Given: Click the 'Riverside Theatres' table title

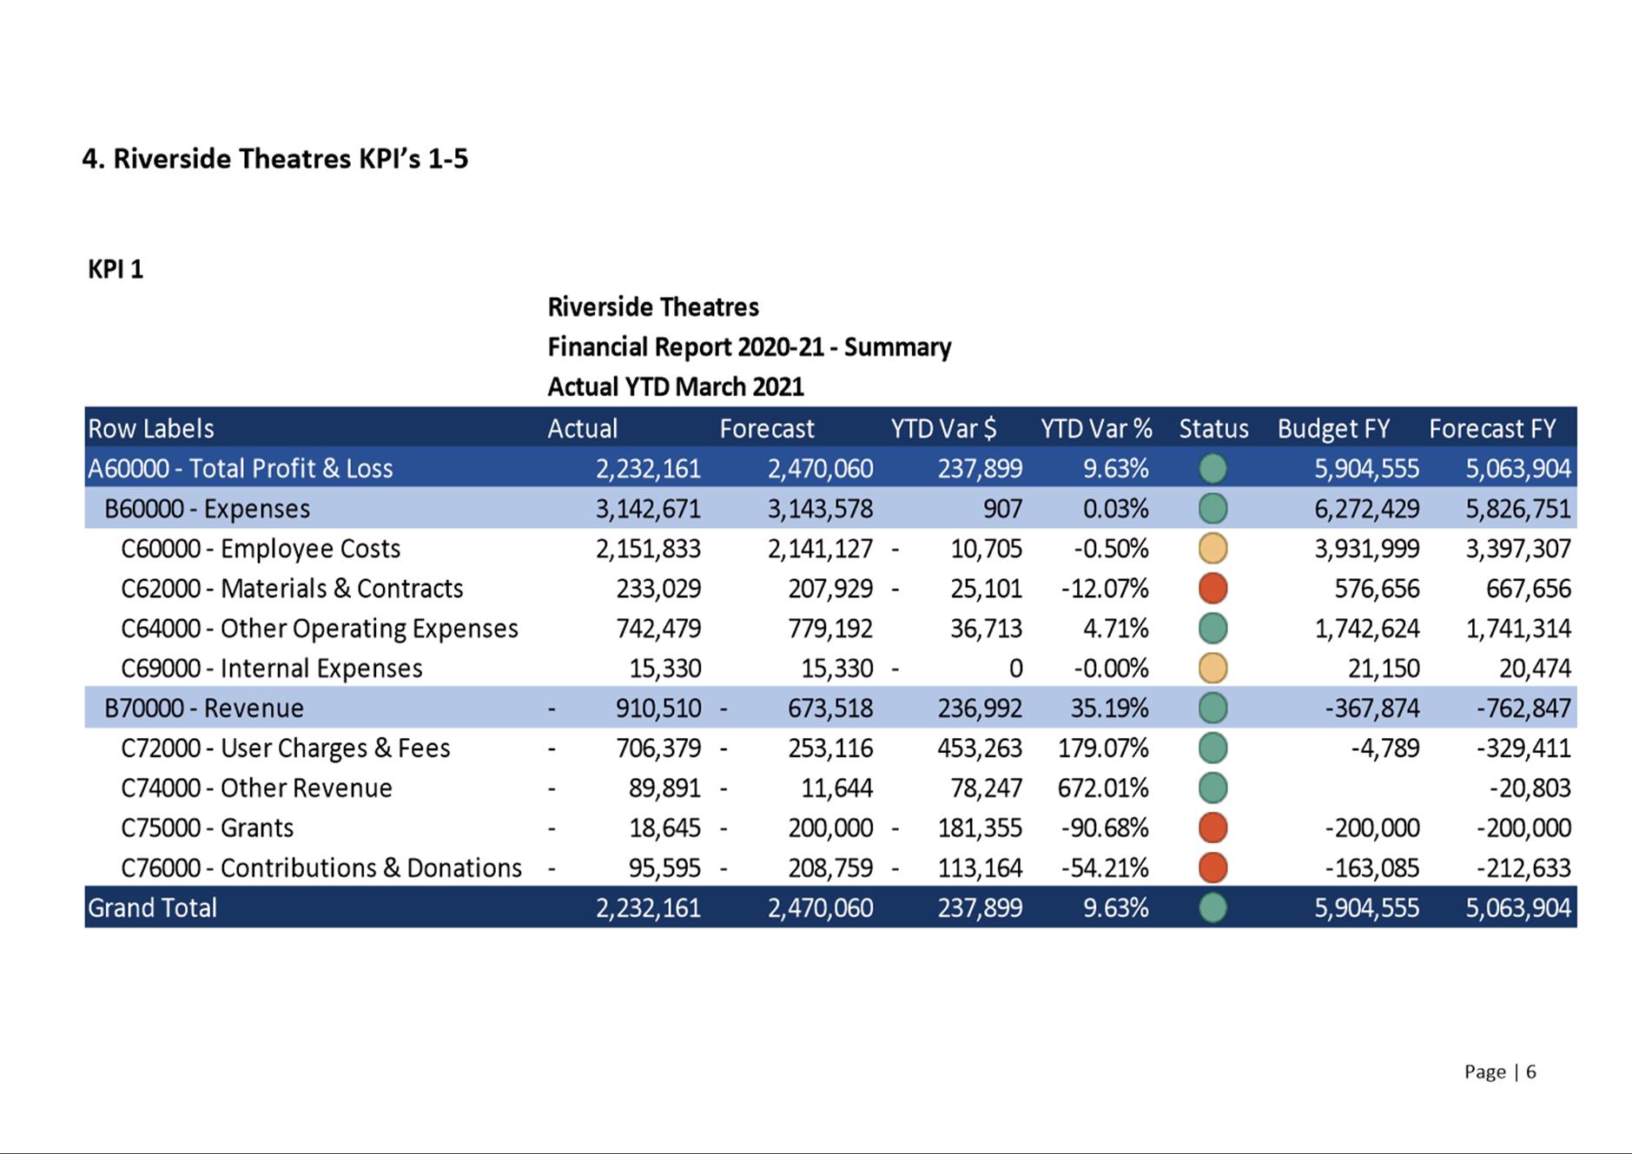Looking at the screenshot, I should click(653, 307).
